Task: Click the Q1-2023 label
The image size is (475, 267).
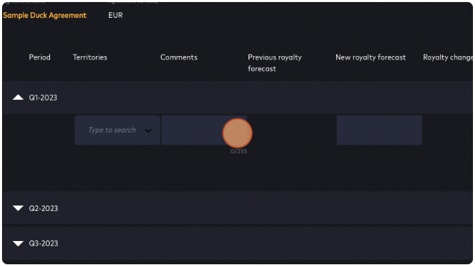Action: tap(43, 98)
